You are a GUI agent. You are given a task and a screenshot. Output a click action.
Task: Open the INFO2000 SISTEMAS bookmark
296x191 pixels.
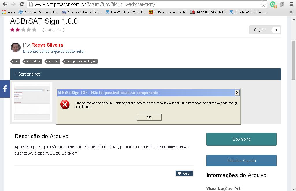[208, 12]
